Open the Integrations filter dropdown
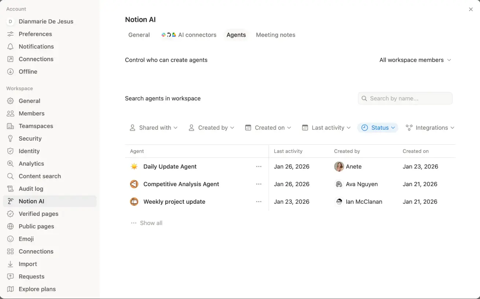This screenshot has height=299, width=480. [430, 128]
